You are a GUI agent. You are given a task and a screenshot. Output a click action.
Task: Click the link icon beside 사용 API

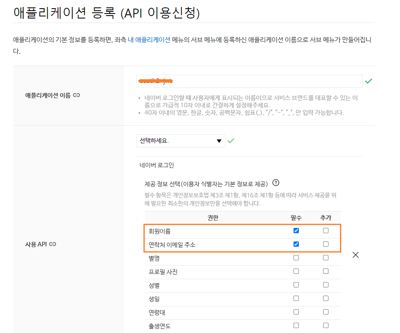[x=53, y=244]
